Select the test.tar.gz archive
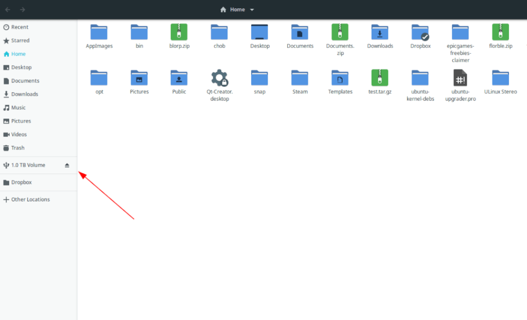This screenshot has height=320, width=527. click(380, 78)
